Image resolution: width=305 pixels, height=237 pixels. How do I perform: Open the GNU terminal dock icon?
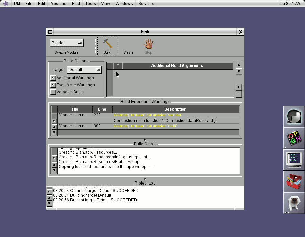(x=293, y=160)
